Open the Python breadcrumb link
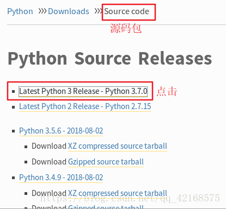The image size is (226, 209). (20, 11)
